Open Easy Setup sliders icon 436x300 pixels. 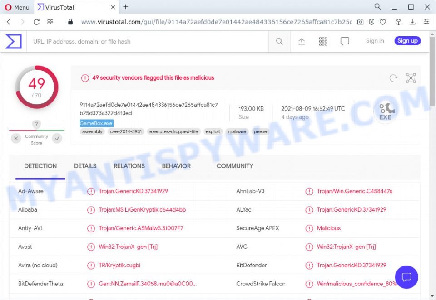(426, 22)
